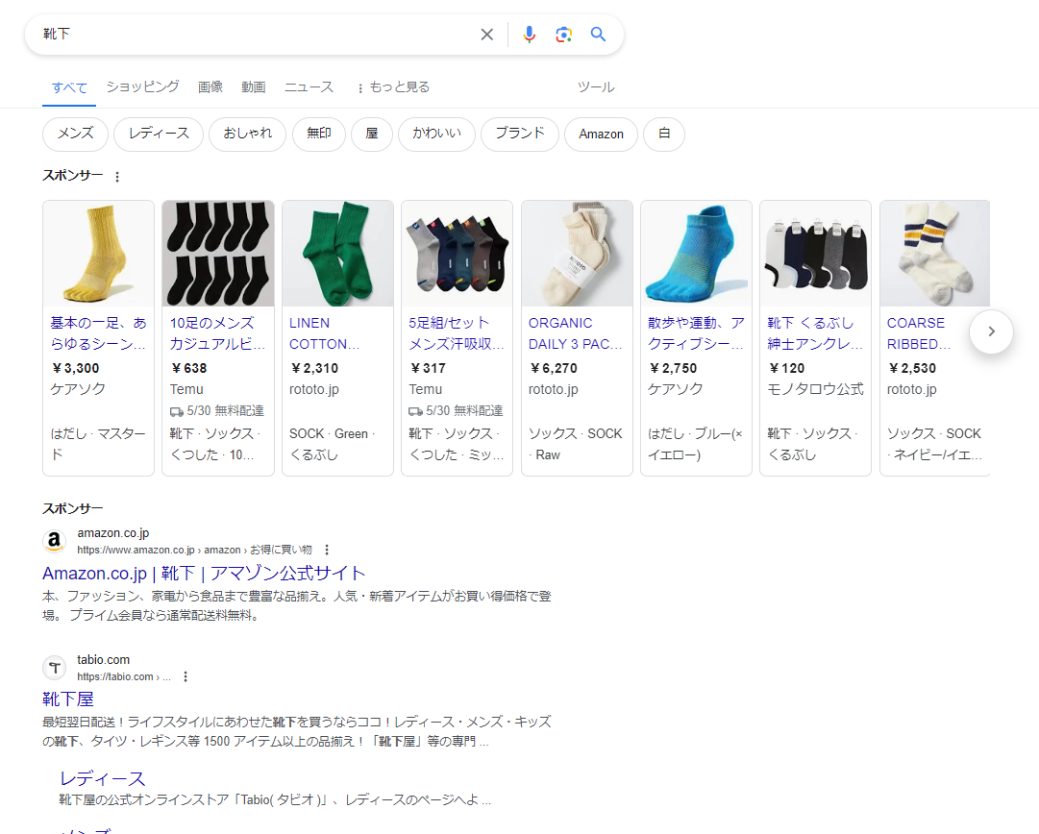Click the Temu ¥317 delivery truck icon
Image resolution: width=1039 pixels, height=834 pixels.
coord(415,411)
